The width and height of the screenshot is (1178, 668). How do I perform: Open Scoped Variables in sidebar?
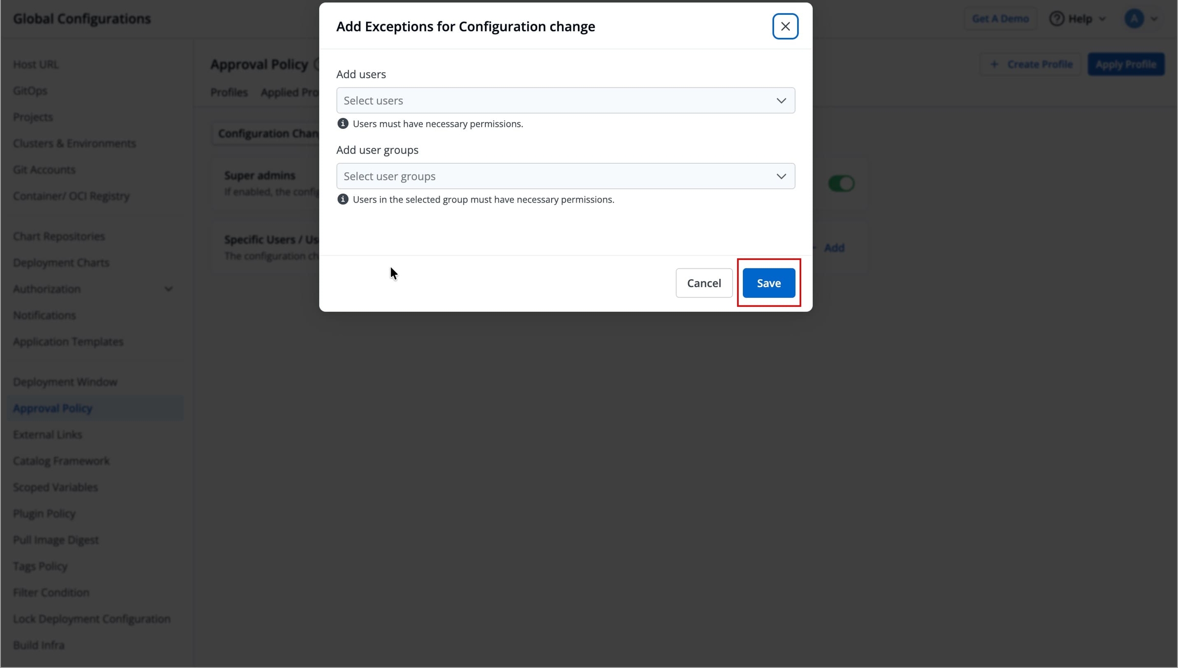pyautogui.click(x=55, y=487)
